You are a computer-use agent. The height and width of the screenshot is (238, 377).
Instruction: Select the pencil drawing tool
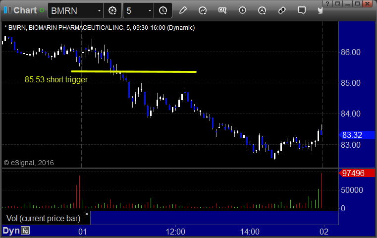click(183, 10)
